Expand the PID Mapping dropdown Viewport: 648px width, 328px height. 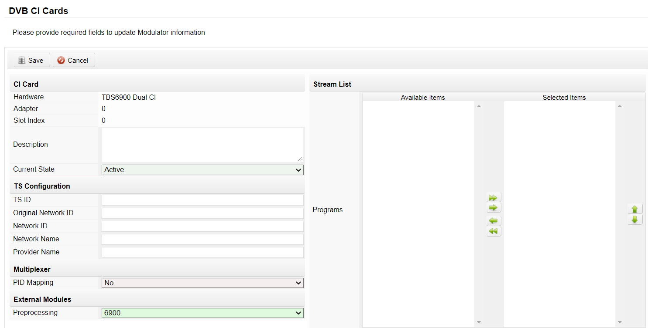(x=202, y=283)
